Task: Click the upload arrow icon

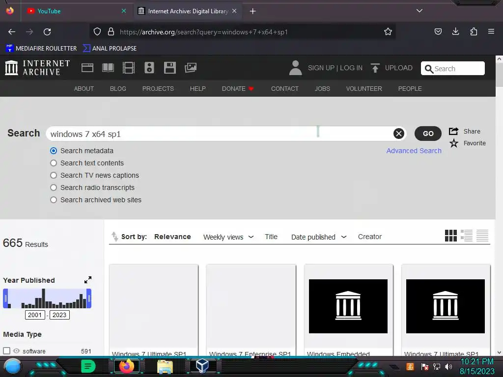Action: tap(375, 68)
